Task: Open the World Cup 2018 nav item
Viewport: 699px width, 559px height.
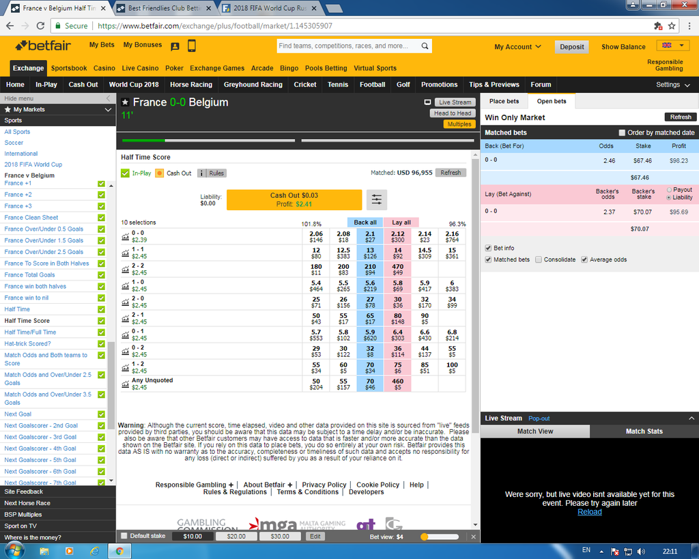Action: (x=134, y=85)
